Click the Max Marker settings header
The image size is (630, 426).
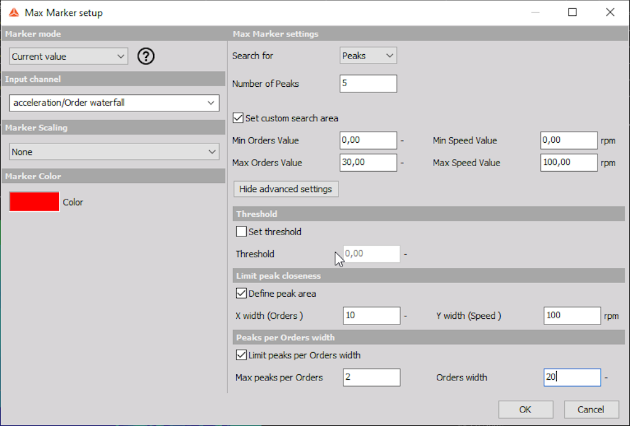[x=429, y=34]
